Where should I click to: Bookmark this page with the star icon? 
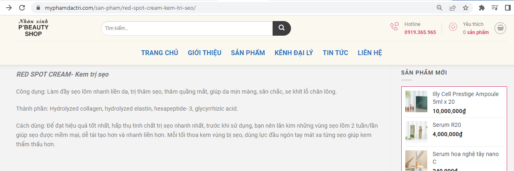466,8
